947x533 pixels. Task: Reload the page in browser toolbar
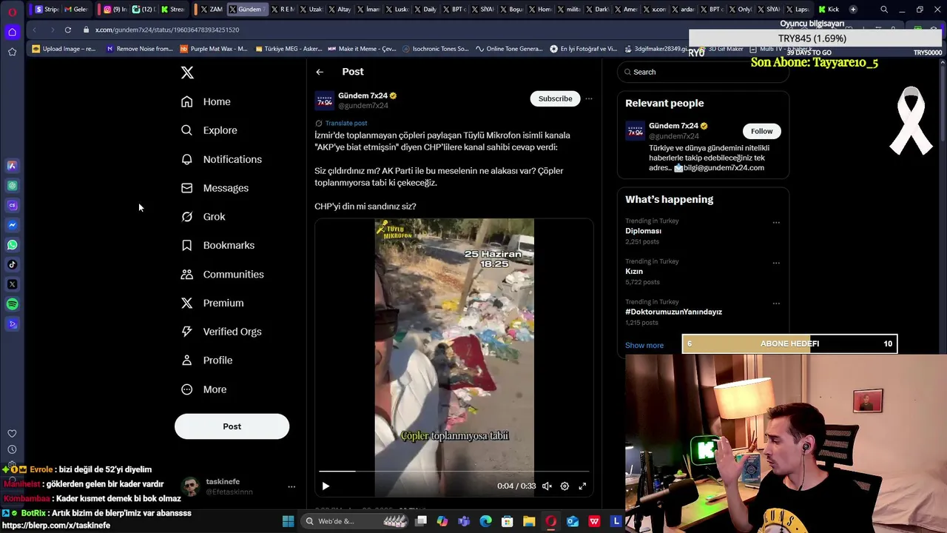coord(67,30)
